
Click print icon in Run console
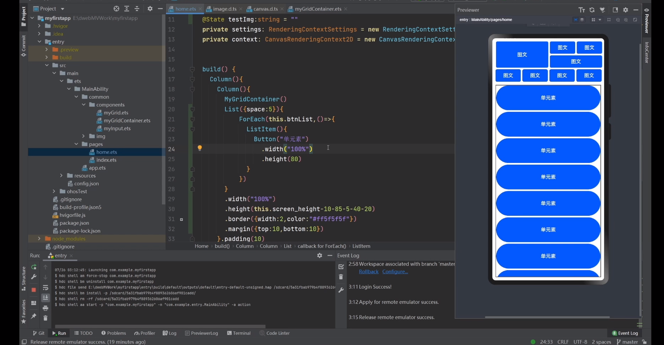(45, 308)
